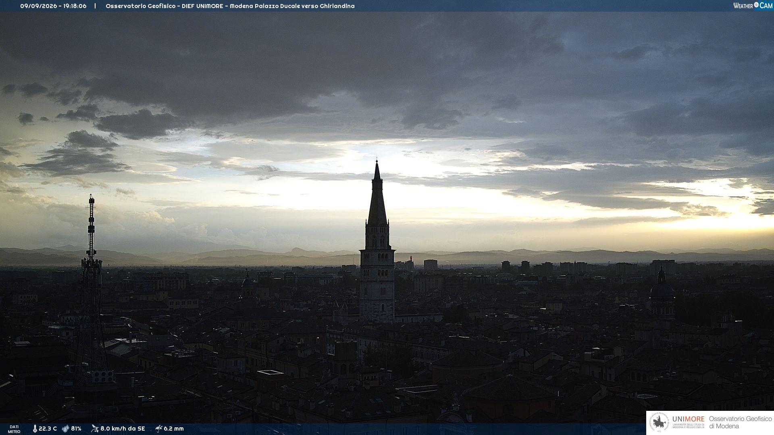774x435 pixels.
Task: Click the round UNIMORE seal emblem
Action: [x=659, y=423]
